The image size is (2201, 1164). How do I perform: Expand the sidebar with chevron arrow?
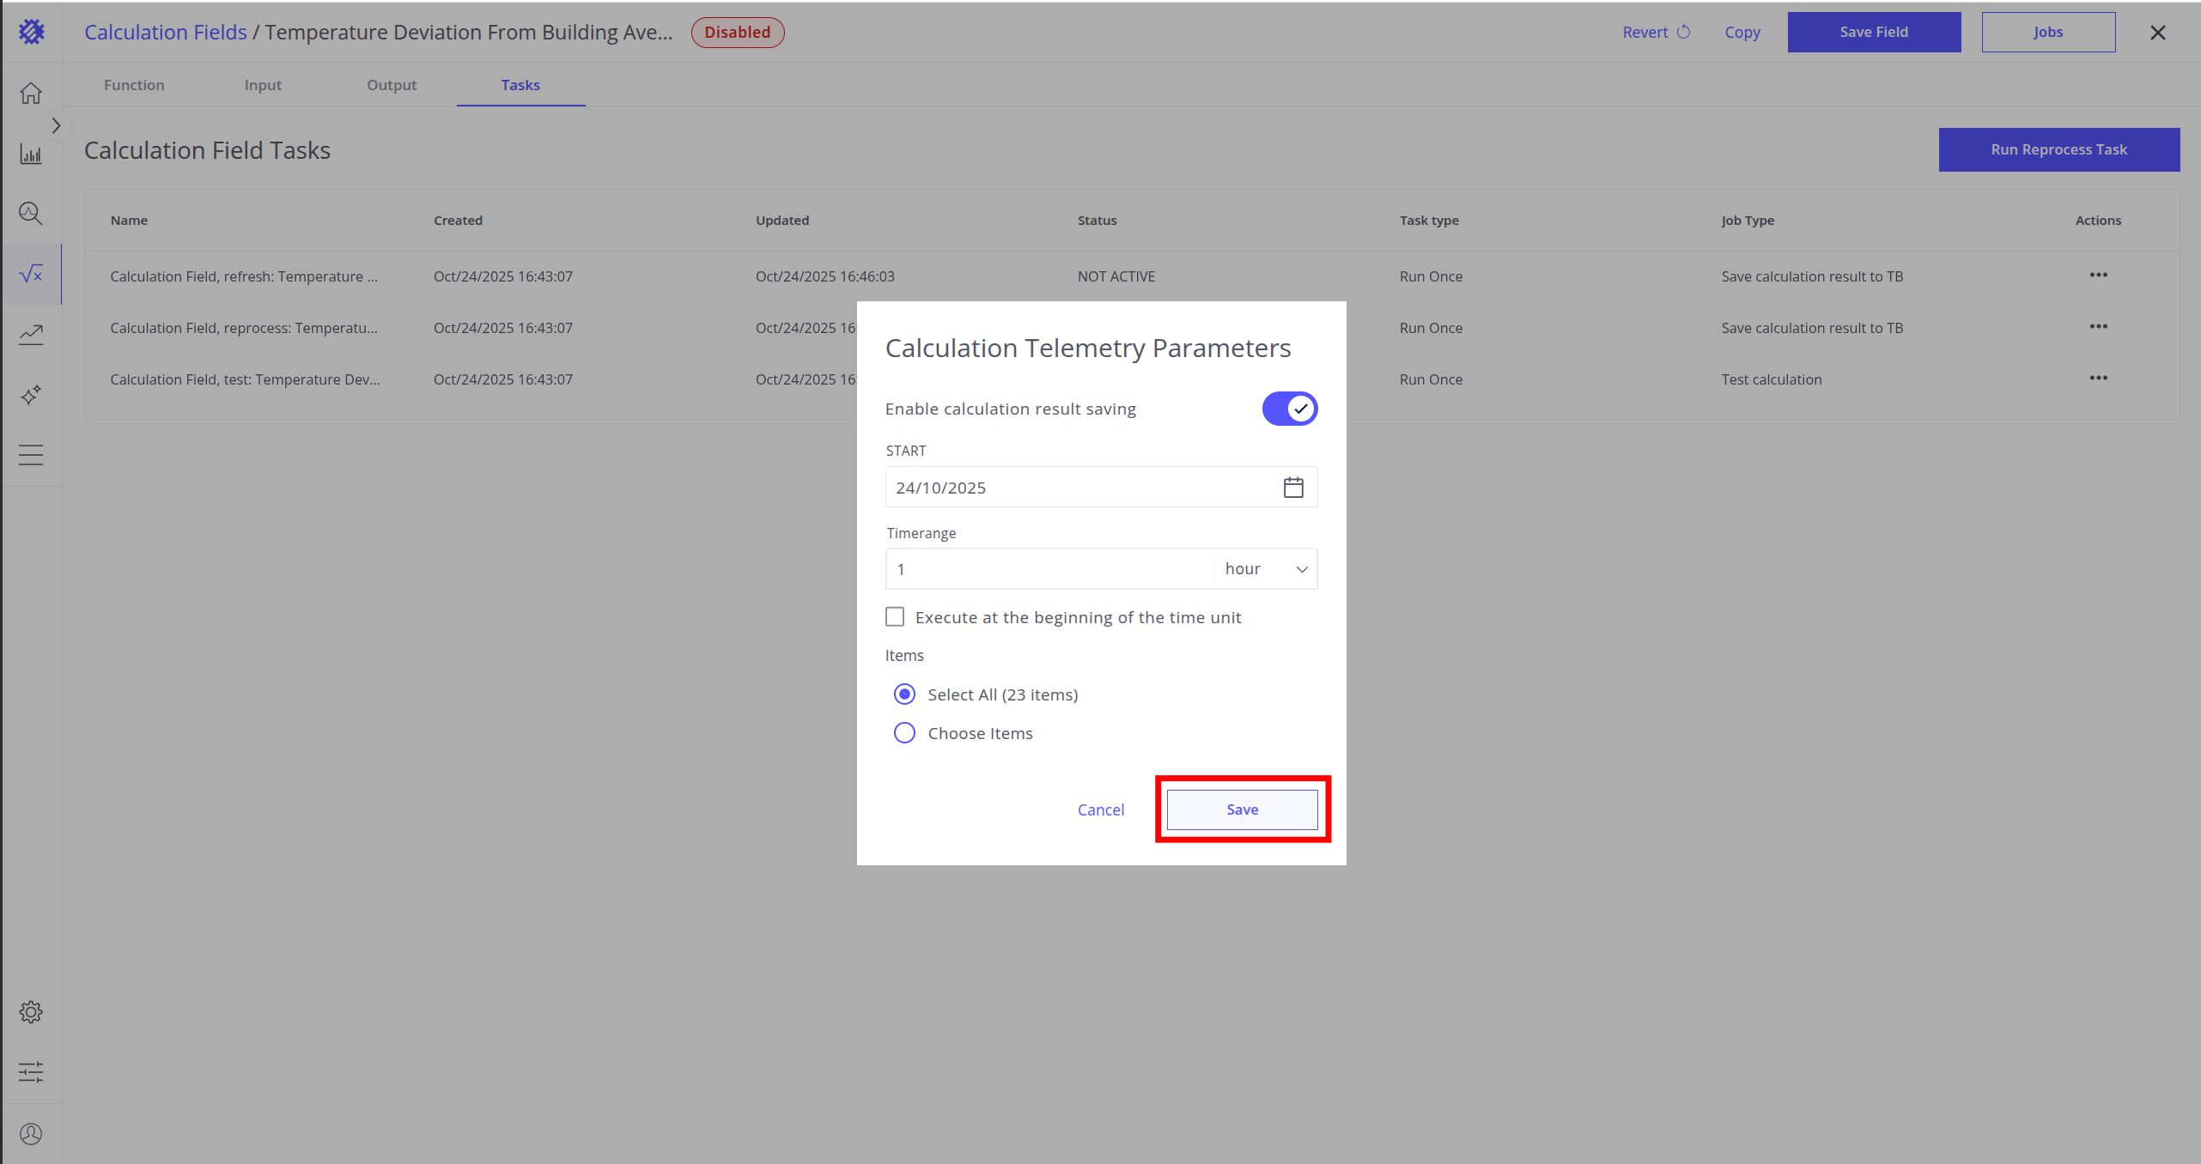click(x=56, y=126)
